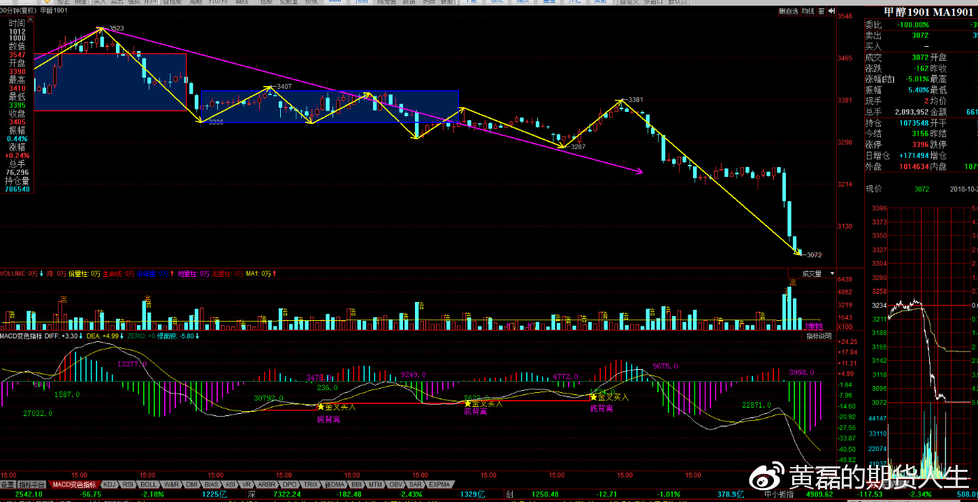Click the yellow arrowhead at the 3072 low

pos(798,252)
